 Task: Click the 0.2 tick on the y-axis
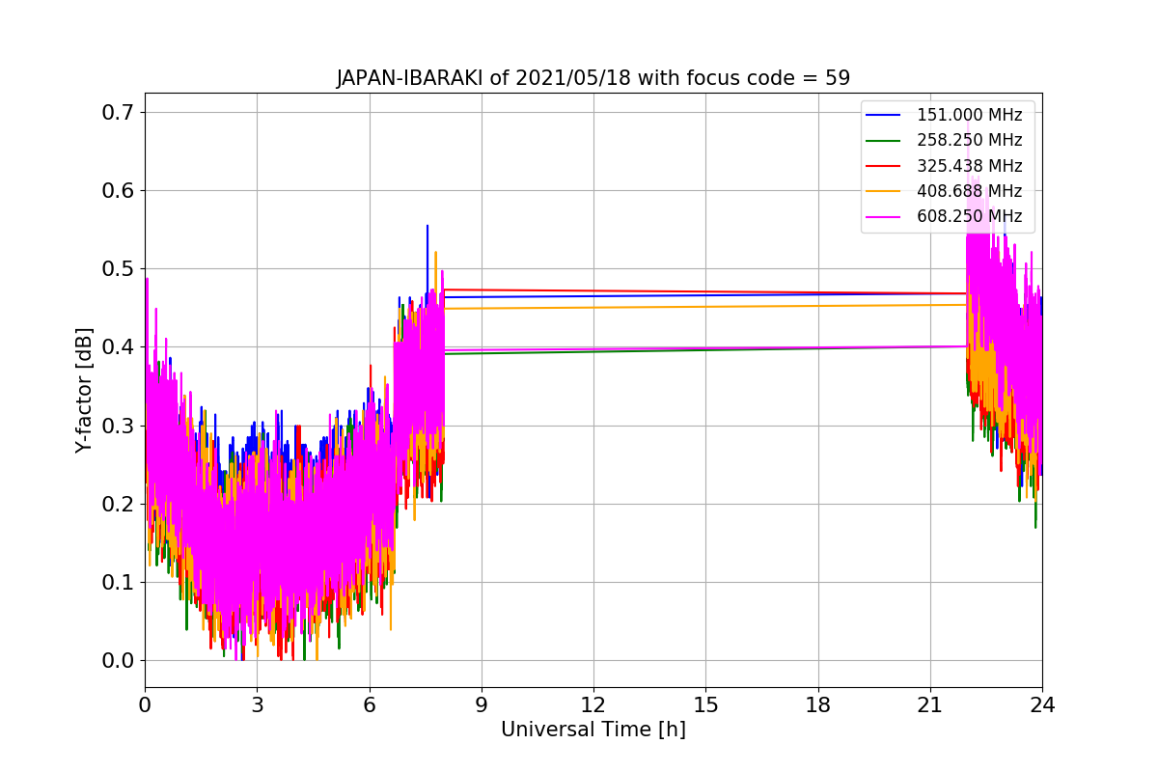point(119,504)
